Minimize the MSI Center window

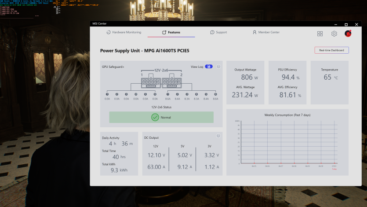click(336, 24)
